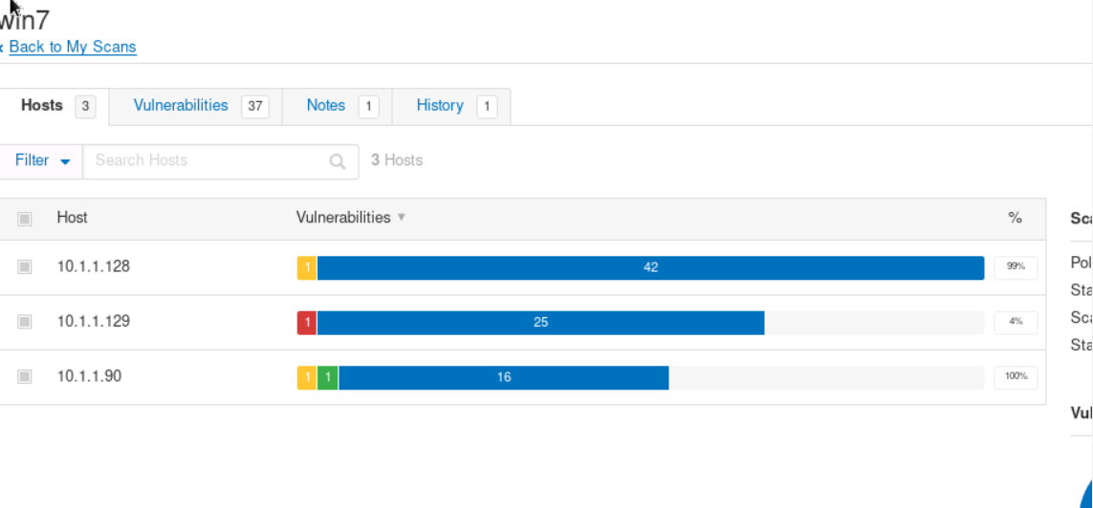
Task: Click the blue info bar showing 42
Action: pyautogui.click(x=650, y=267)
